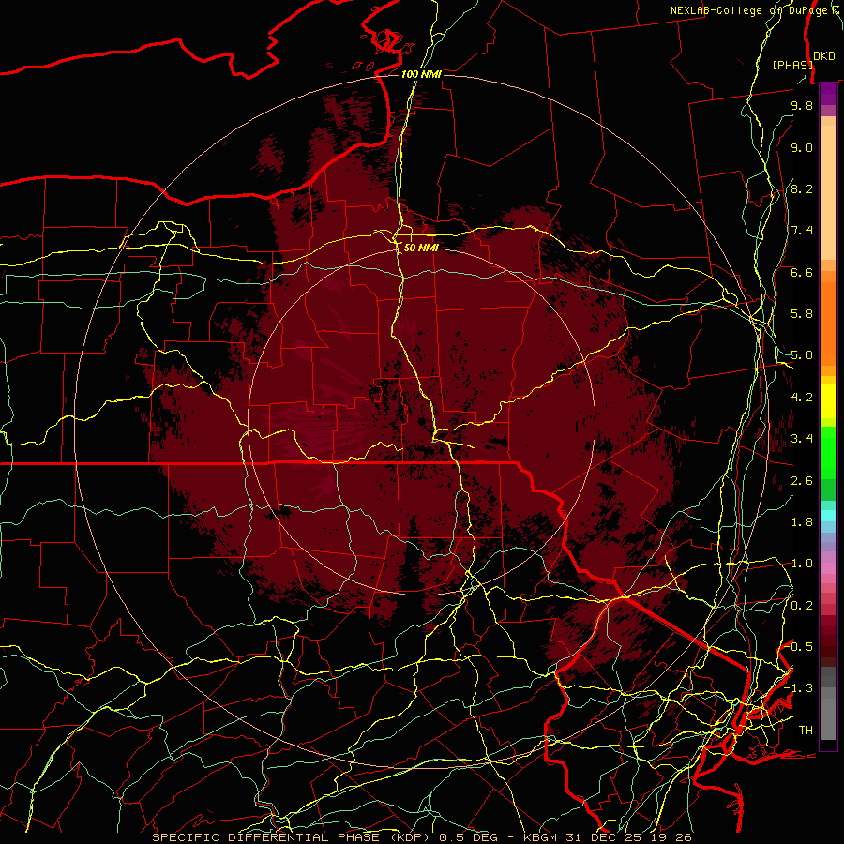The image size is (844, 844).
Task: Pick the purple segment of the color bar
Action: 828,94
